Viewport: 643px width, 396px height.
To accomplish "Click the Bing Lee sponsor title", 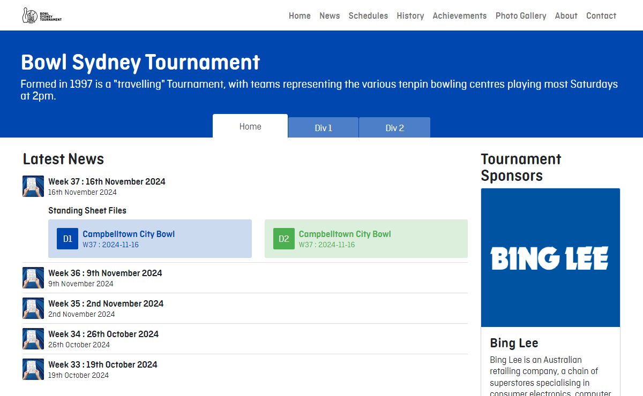I will (514, 343).
